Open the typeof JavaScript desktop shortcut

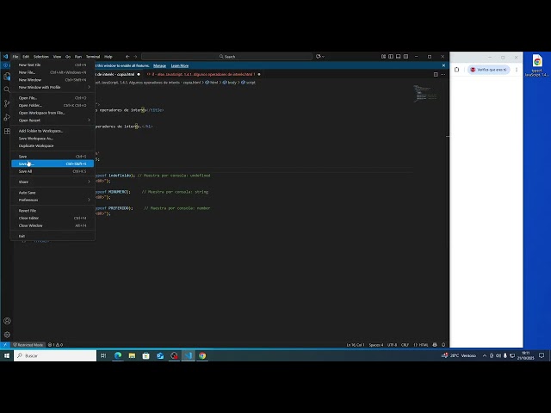pyautogui.click(x=537, y=65)
